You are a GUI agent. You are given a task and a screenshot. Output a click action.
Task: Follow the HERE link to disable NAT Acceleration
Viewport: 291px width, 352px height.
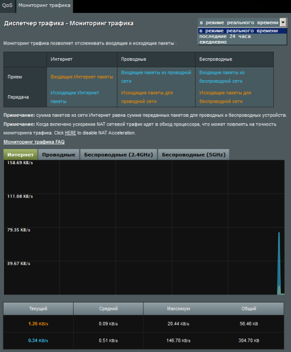[x=70, y=133]
